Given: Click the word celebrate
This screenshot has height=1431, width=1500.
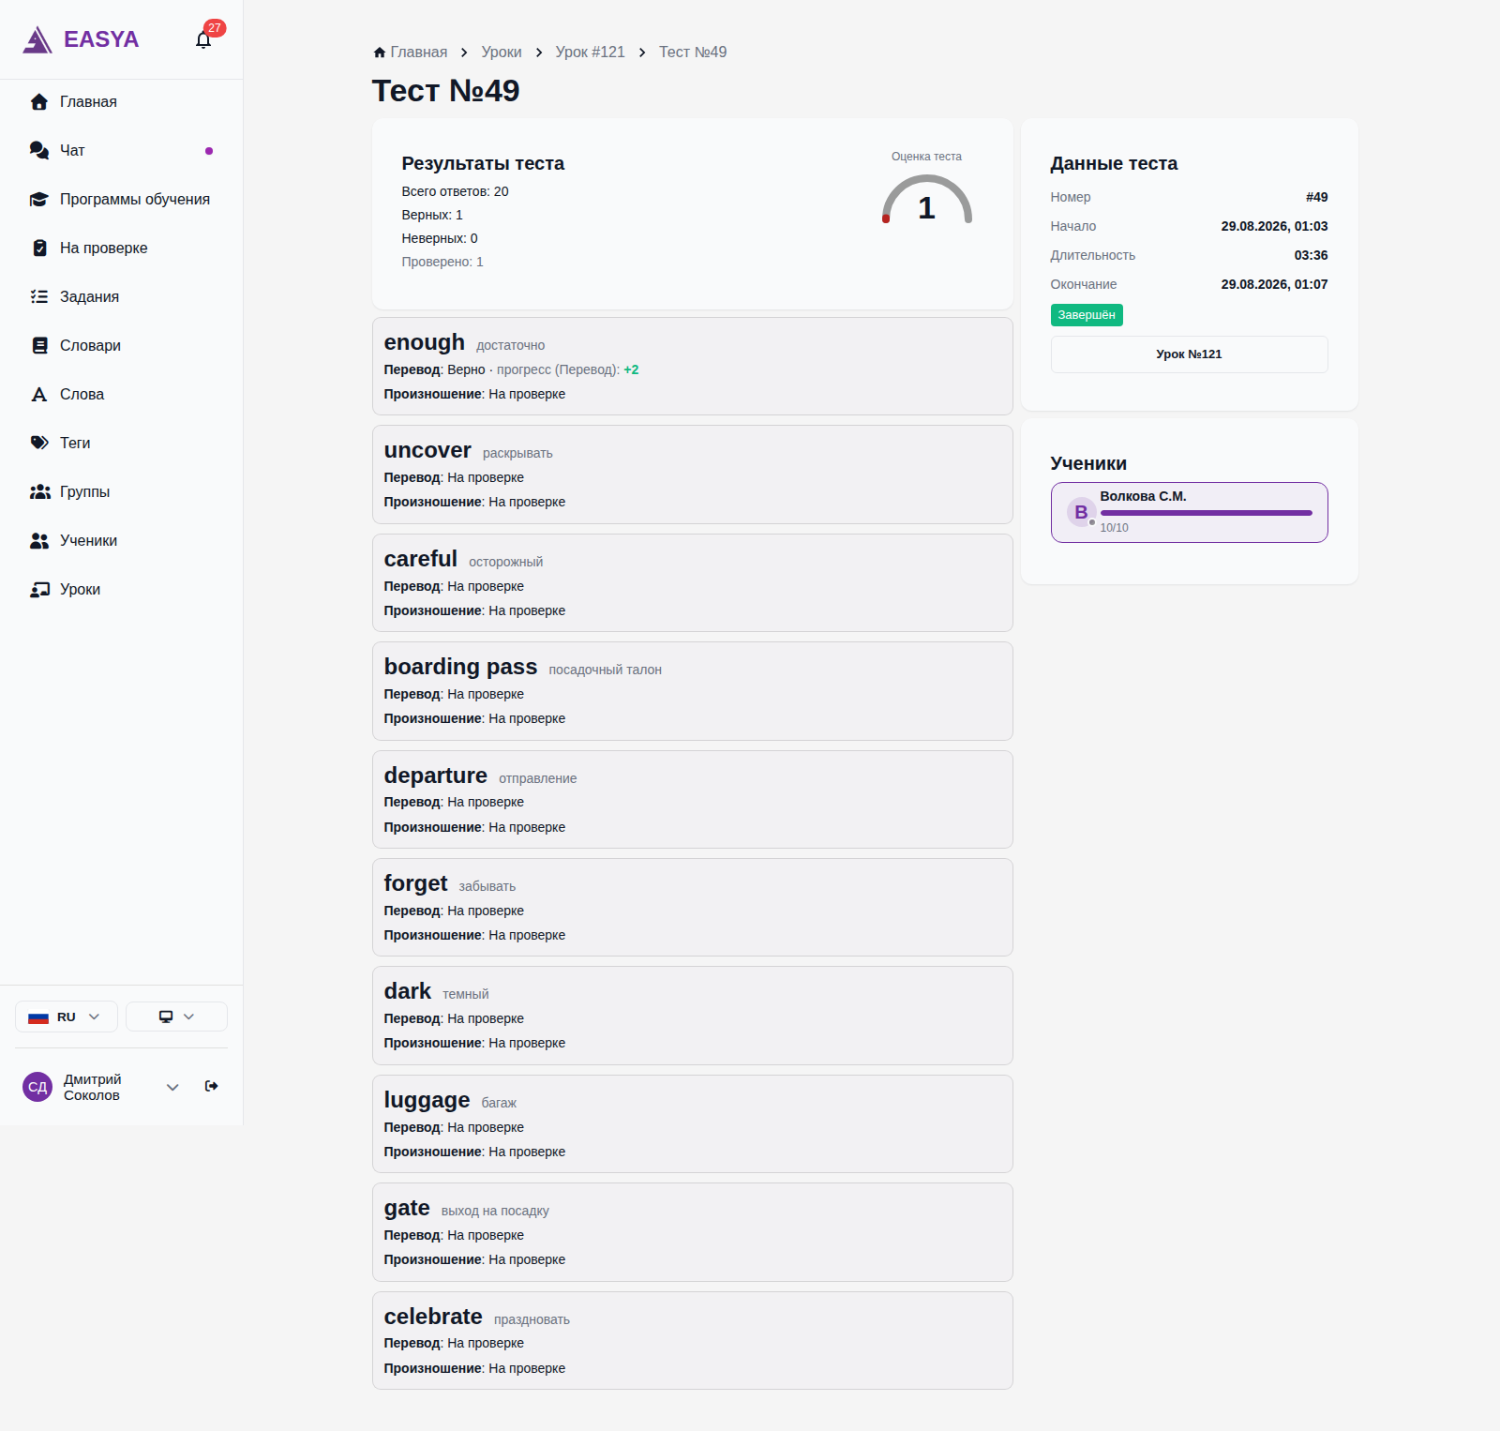Looking at the screenshot, I should click(x=433, y=1317).
